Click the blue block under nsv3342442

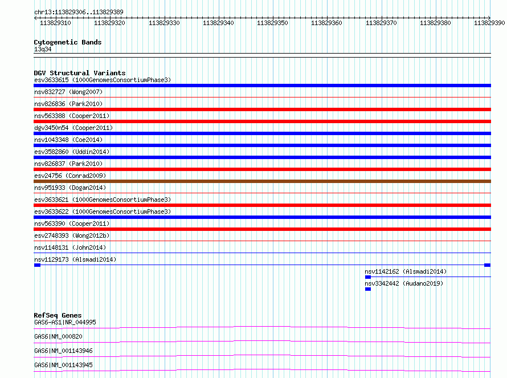(x=367, y=289)
